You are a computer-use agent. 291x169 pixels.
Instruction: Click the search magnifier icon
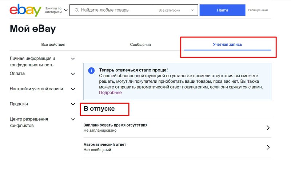[x=77, y=10]
